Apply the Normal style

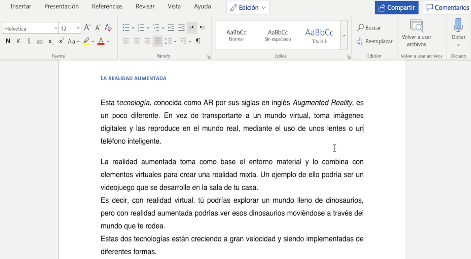tap(236, 35)
